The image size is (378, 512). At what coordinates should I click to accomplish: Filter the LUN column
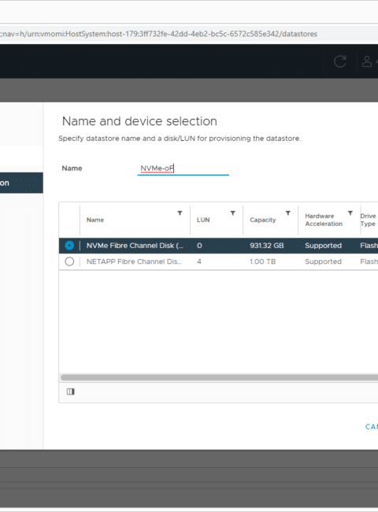pyautogui.click(x=233, y=213)
